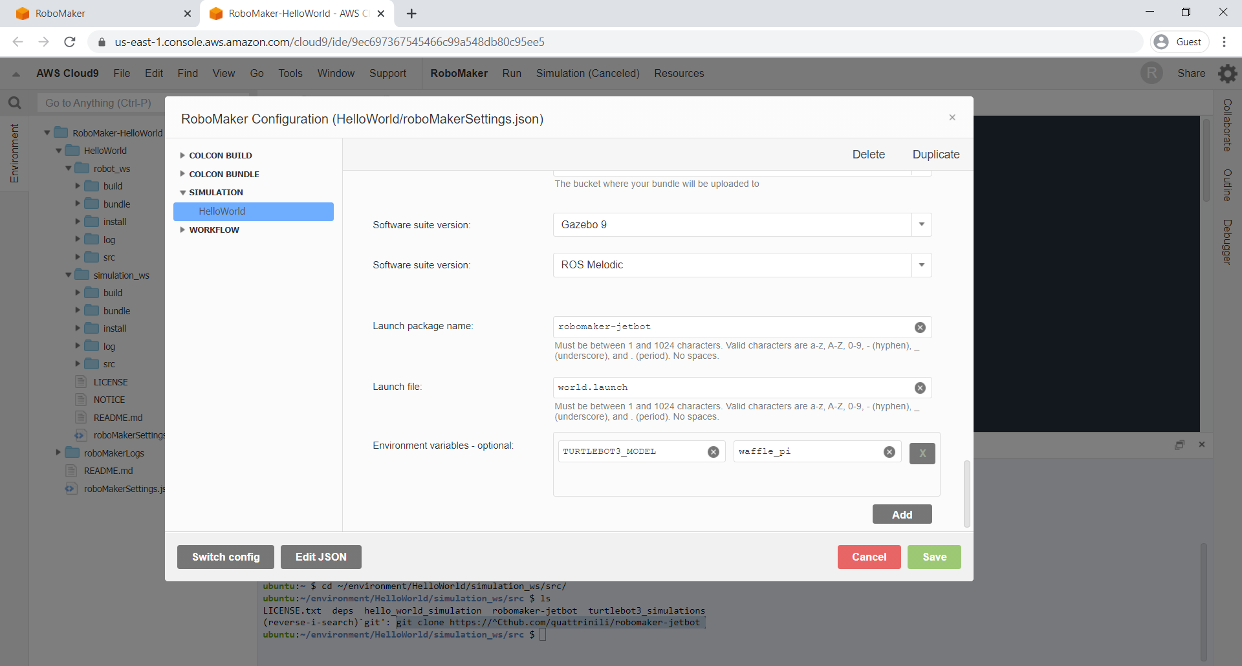Expand the src folder under simulation_ws
The height and width of the screenshot is (666, 1242).
[78, 364]
